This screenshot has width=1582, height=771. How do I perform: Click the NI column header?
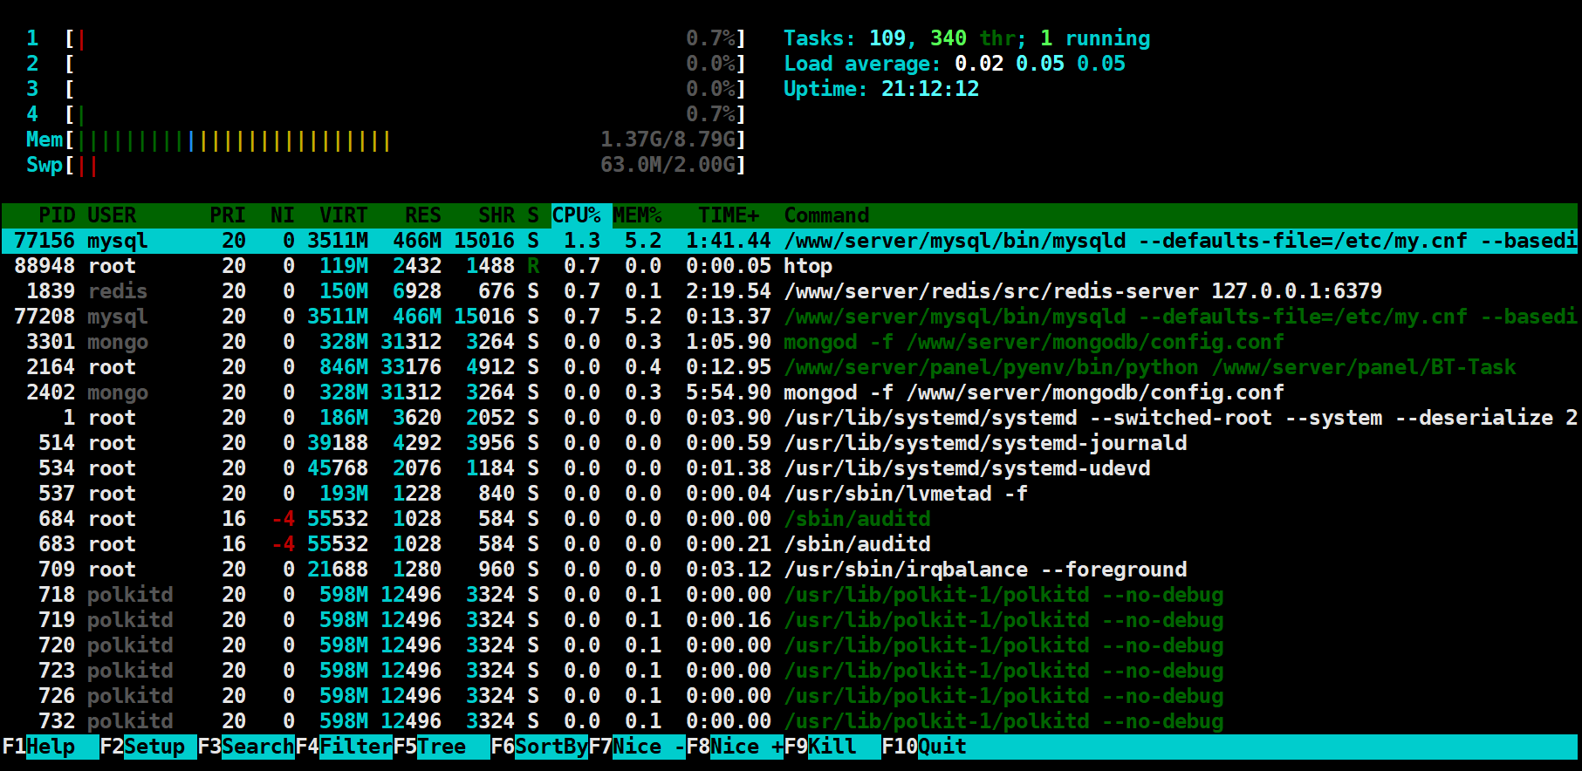click(x=283, y=215)
